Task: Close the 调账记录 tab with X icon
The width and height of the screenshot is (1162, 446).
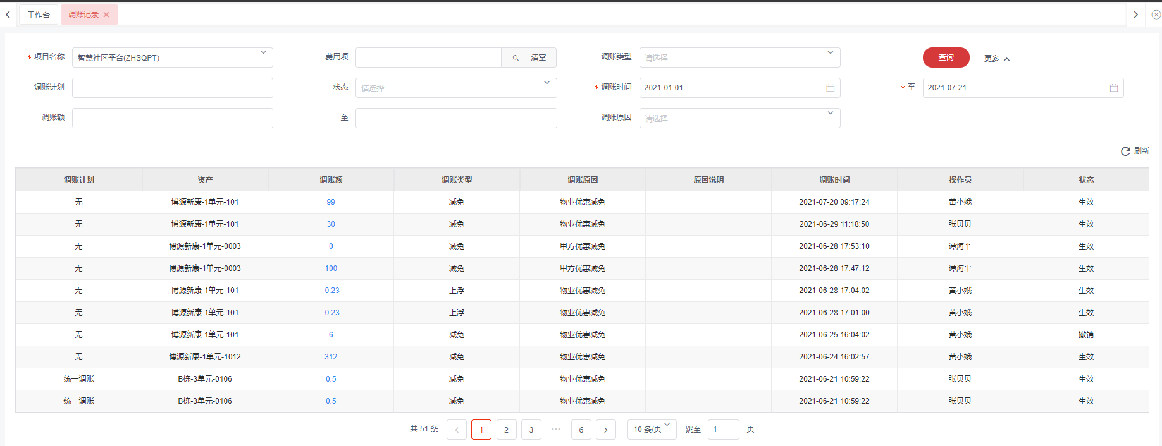Action: pos(106,15)
